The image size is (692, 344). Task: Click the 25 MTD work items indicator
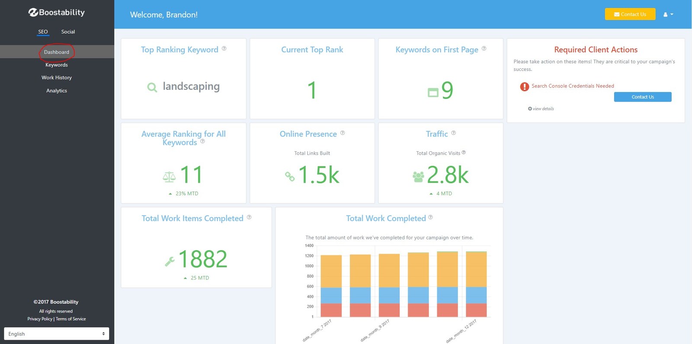(196, 278)
